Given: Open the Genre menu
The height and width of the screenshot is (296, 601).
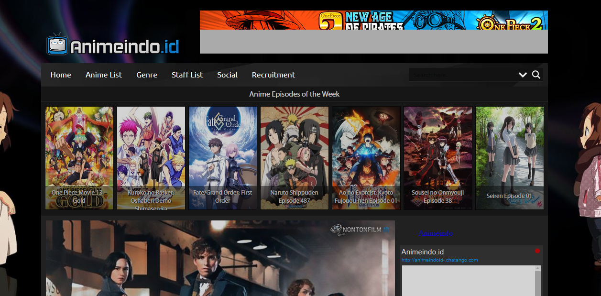Looking at the screenshot, I should 147,75.
